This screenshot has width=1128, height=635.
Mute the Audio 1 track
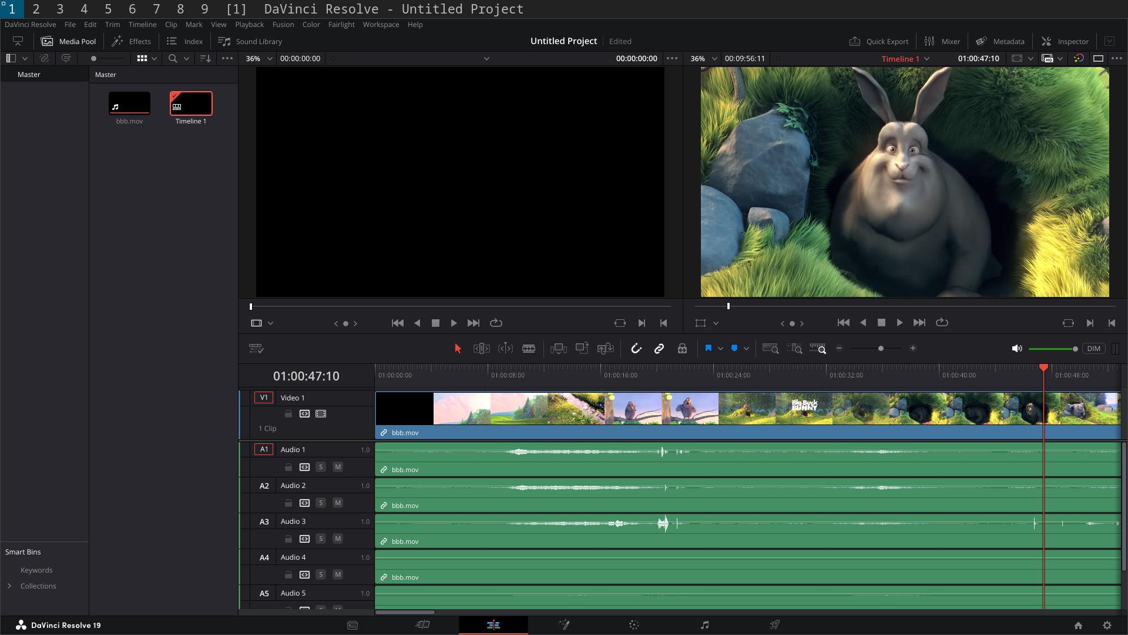(x=338, y=467)
